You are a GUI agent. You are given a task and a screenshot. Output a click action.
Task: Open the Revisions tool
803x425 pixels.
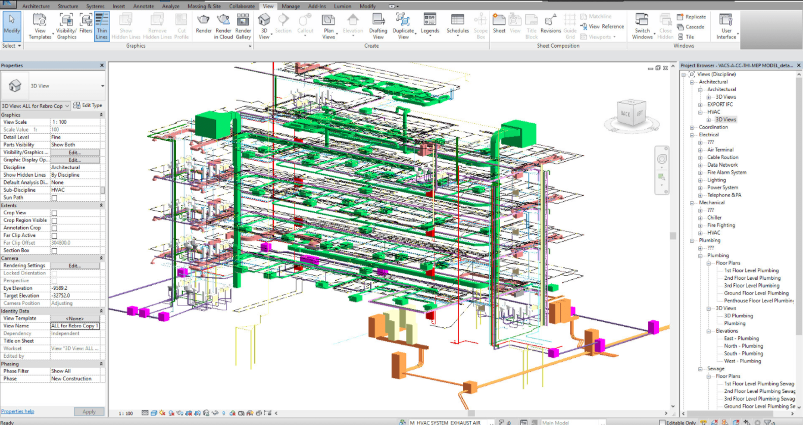click(x=551, y=24)
